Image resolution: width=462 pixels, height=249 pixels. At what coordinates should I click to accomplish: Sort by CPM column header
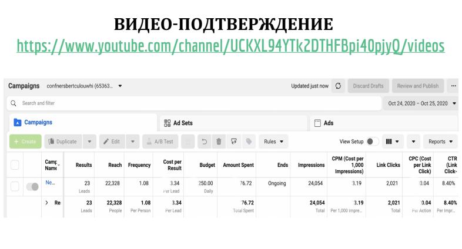pyautogui.click(x=348, y=165)
